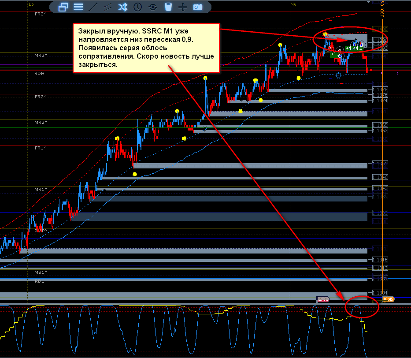Viewport: 411px width, 358px height.
Task: Select the trend line drawing tool
Action: (x=93, y=7)
